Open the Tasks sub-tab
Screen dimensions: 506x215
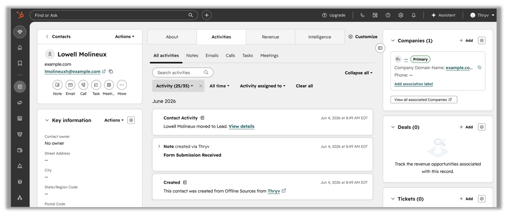[248, 55]
